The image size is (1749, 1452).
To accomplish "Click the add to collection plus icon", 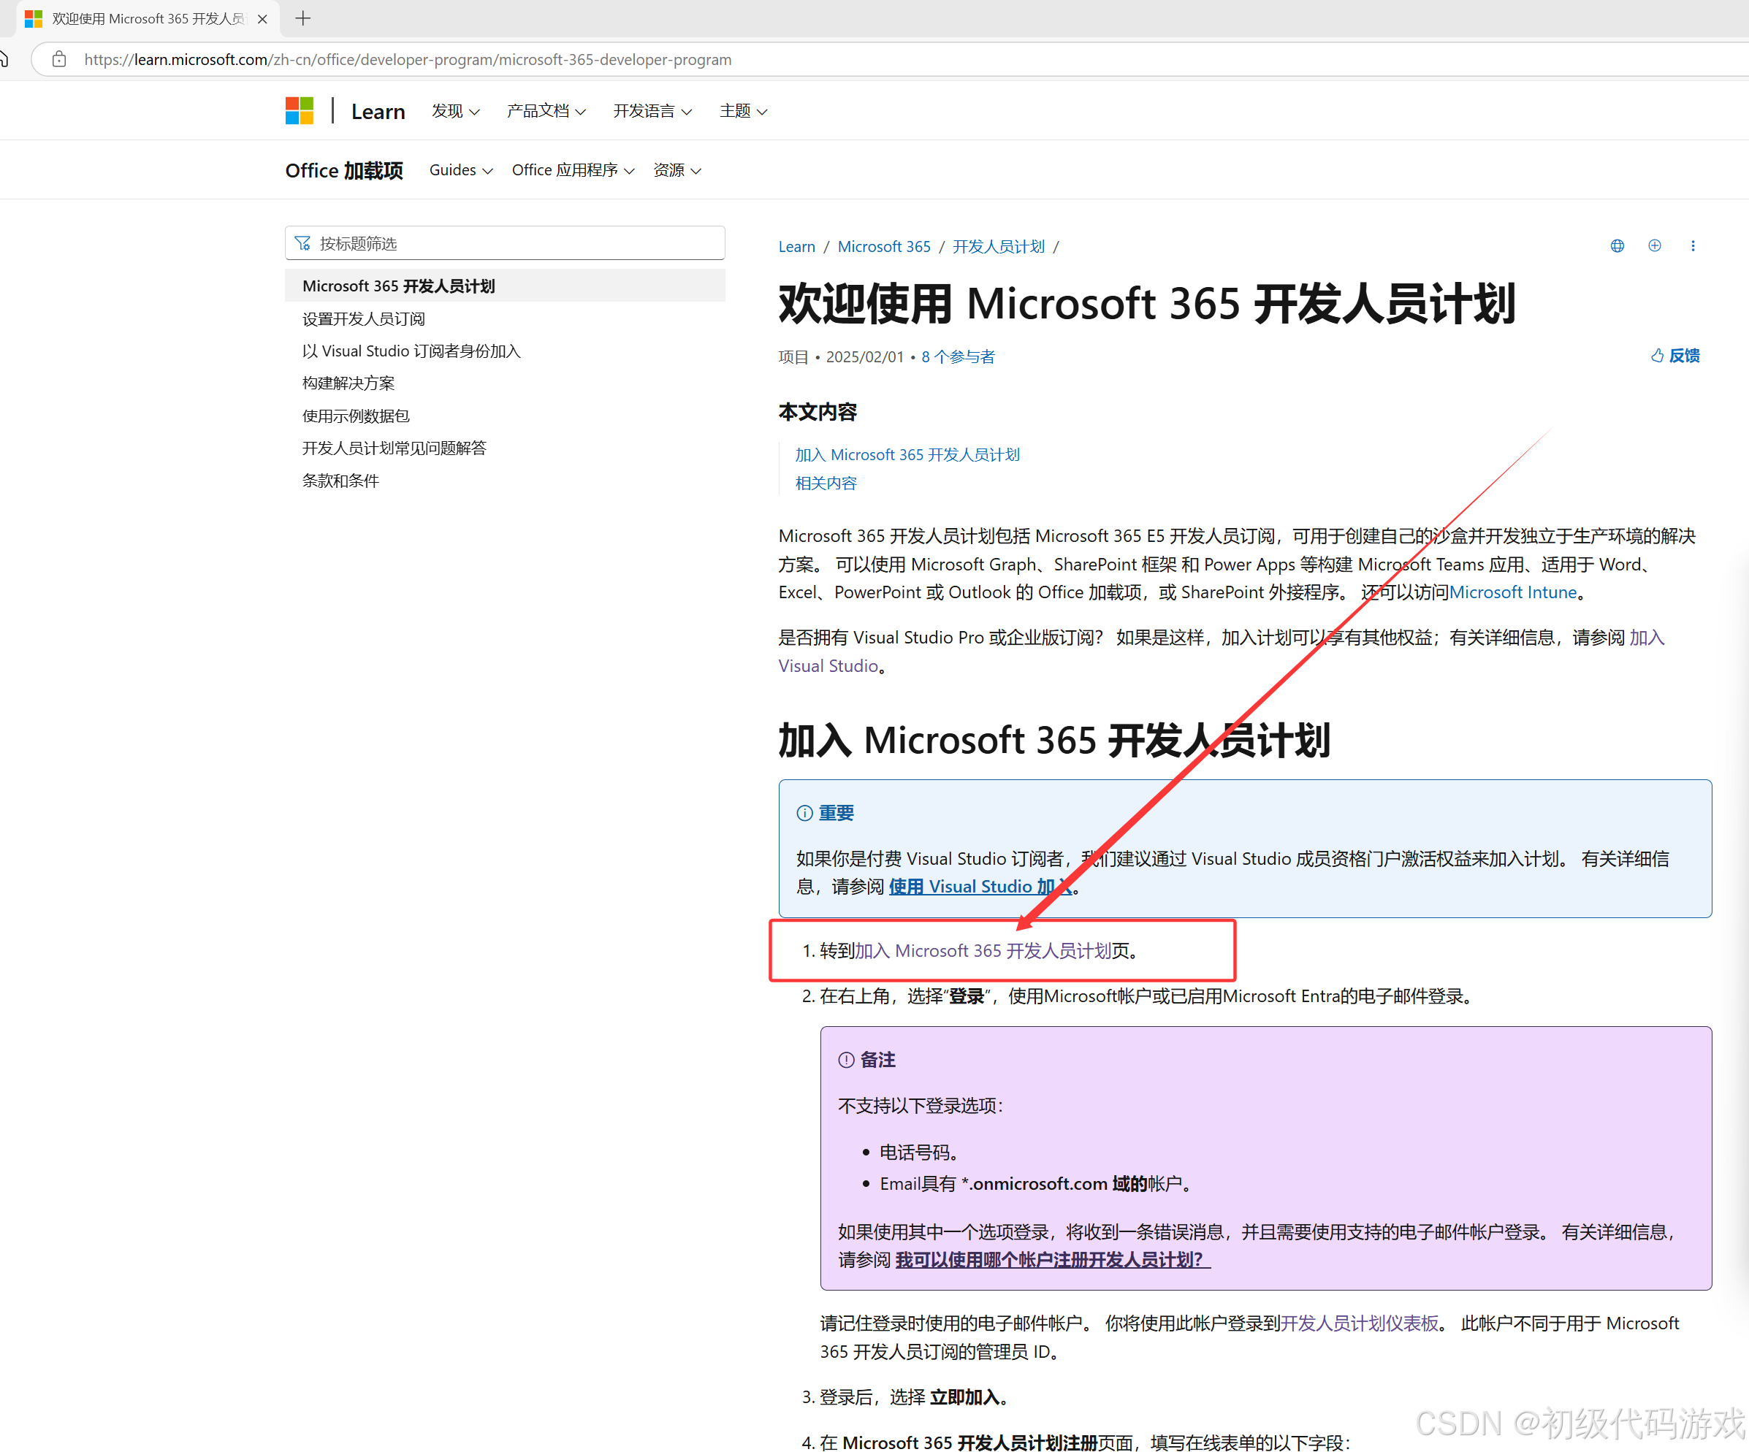I will (x=1654, y=245).
